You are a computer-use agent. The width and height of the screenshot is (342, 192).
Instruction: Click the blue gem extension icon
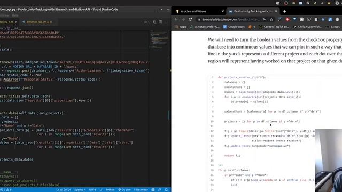(294, 19)
